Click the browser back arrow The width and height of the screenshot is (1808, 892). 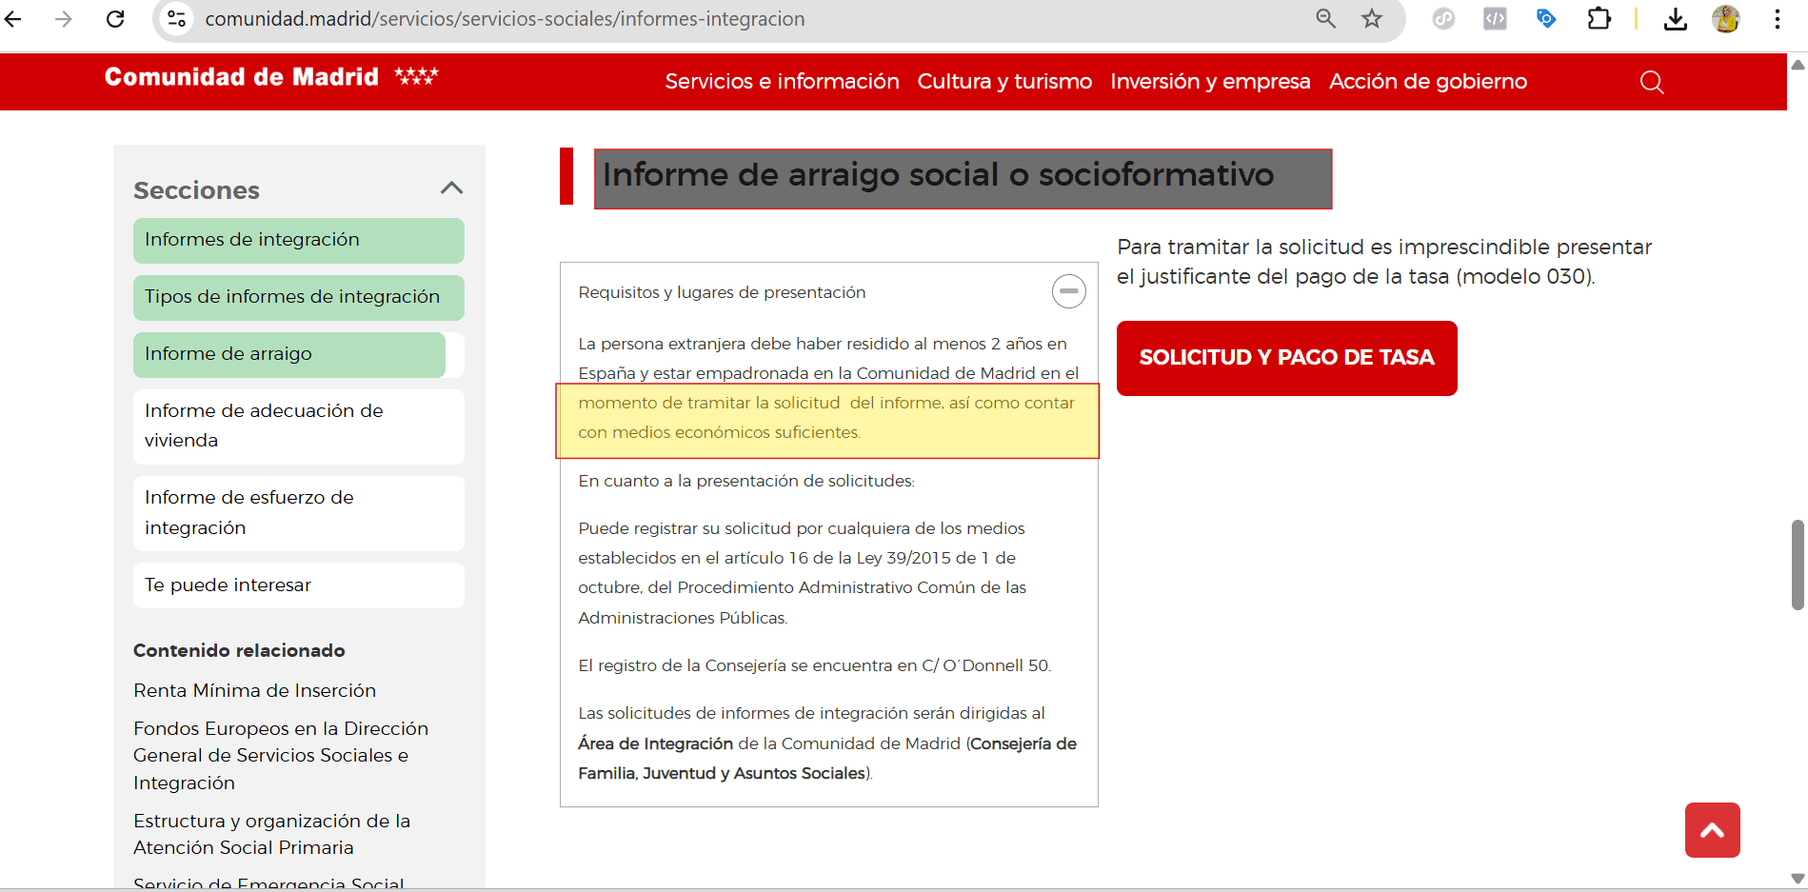pos(14,19)
